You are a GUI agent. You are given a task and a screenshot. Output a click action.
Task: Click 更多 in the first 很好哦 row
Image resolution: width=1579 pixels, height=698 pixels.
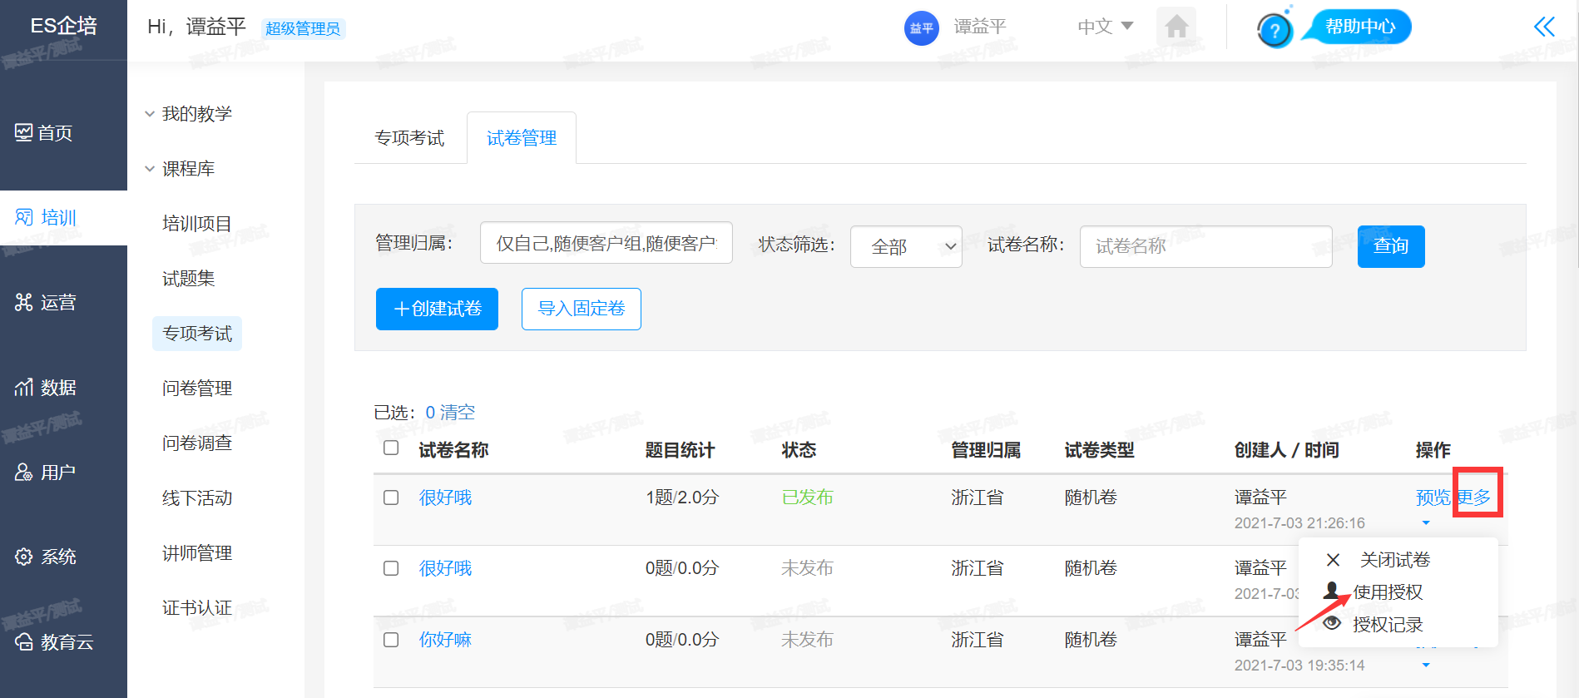click(1474, 498)
